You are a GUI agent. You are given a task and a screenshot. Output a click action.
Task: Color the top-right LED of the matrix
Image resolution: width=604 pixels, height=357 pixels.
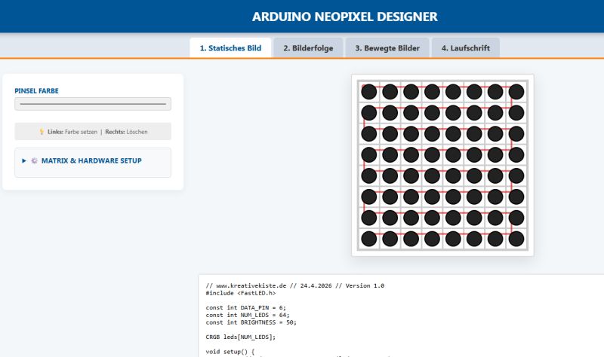click(x=516, y=92)
